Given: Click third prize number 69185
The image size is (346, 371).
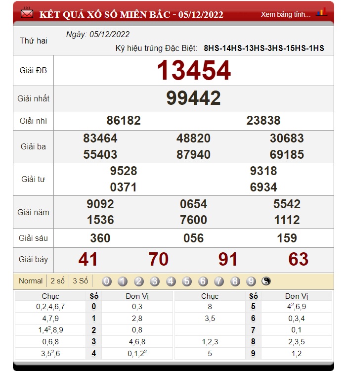Looking at the screenshot, I should click(287, 154).
